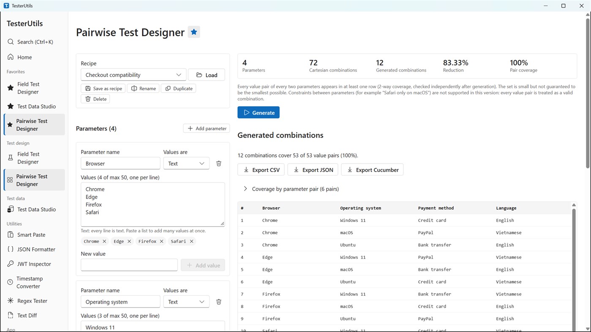Screen dimensions: 591x332
Task: Open the JWT Inspector utility
Action: coord(34,264)
